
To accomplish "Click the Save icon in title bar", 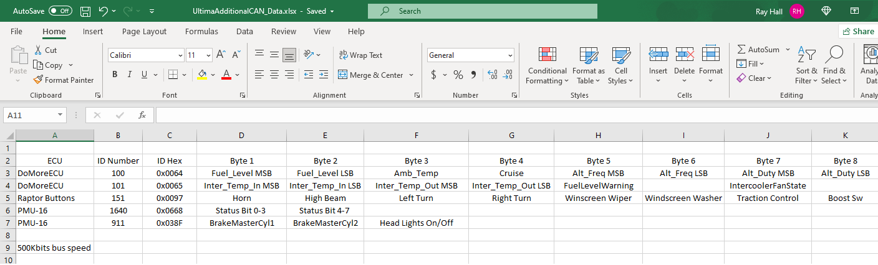I will [x=85, y=11].
